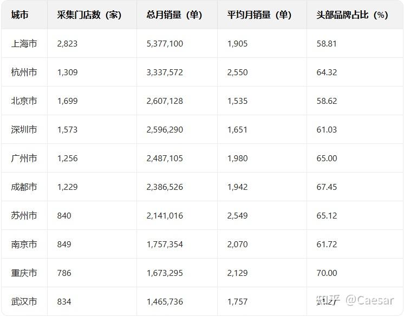Click the 北京市 cell
Viewport: 404px width, 317px height.
(x=24, y=101)
